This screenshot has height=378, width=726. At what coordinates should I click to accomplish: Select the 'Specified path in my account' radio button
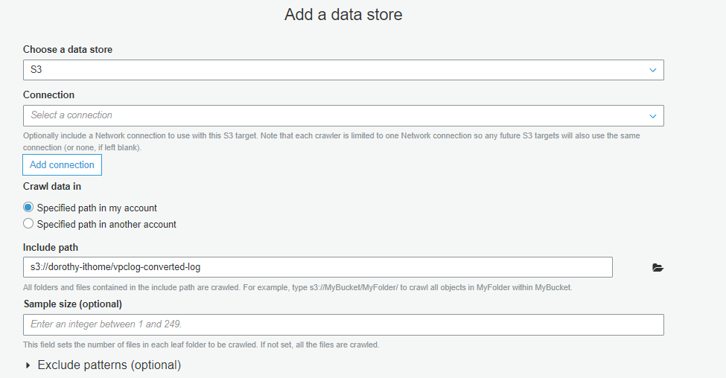28,208
